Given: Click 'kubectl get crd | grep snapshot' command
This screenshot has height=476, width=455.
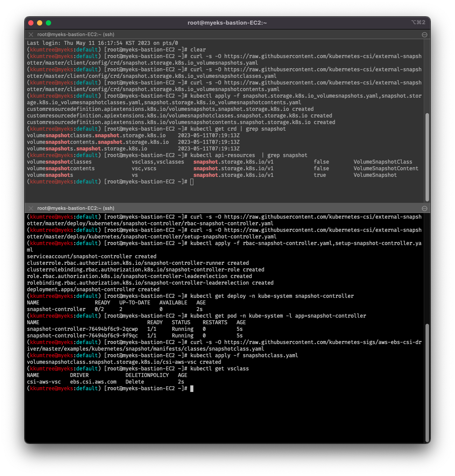Looking at the screenshot, I should tap(238, 129).
